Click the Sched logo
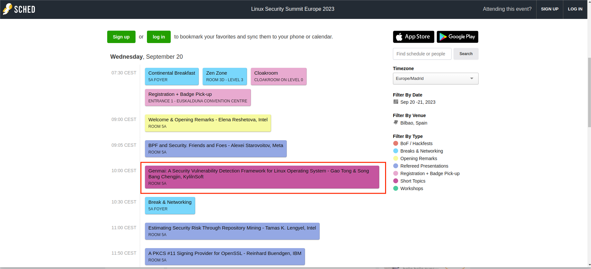 (x=19, y=9)
